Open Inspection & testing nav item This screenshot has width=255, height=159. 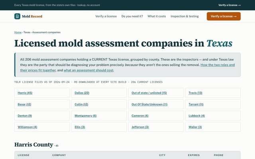click(x=184, y=16)
